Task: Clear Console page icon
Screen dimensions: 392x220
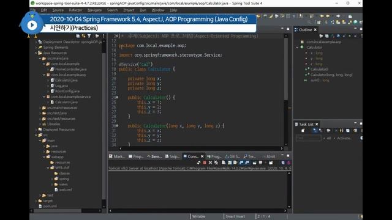Action: coord(224,163)
